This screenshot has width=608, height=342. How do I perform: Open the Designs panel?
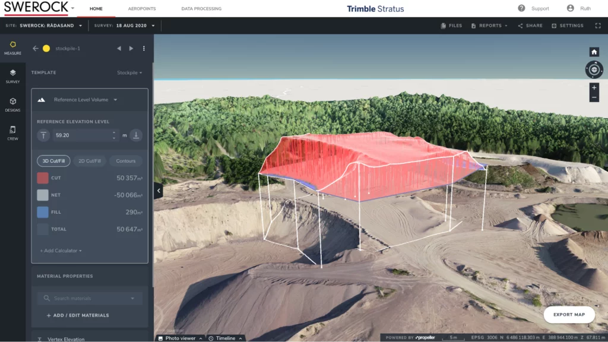pyautogui.click(x=12, y=104)
